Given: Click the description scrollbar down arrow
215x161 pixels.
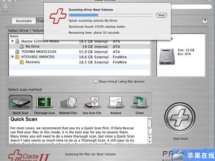Looking at the screenshot, I should click(150, 142).
